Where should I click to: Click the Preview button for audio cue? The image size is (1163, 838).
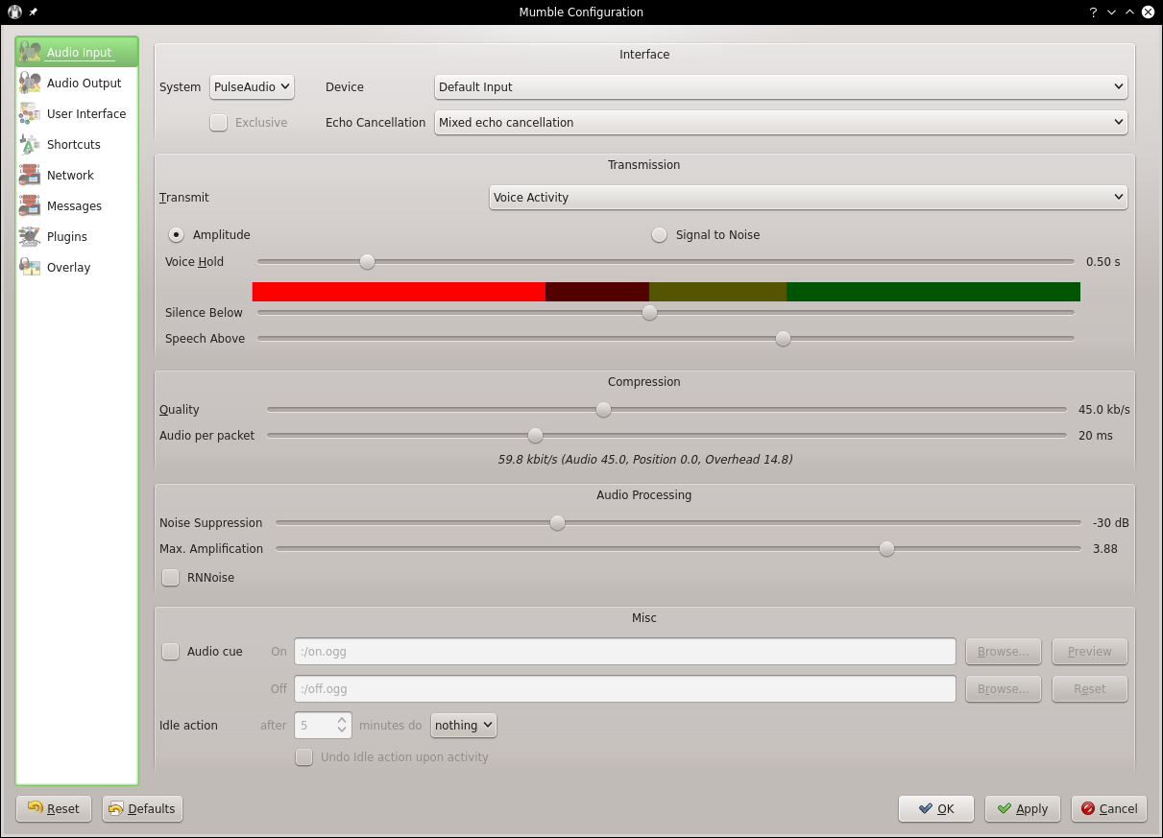click(1090, 652)
